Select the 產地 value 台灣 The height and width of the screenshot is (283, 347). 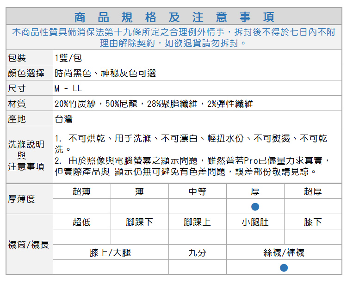click(63, 119)
